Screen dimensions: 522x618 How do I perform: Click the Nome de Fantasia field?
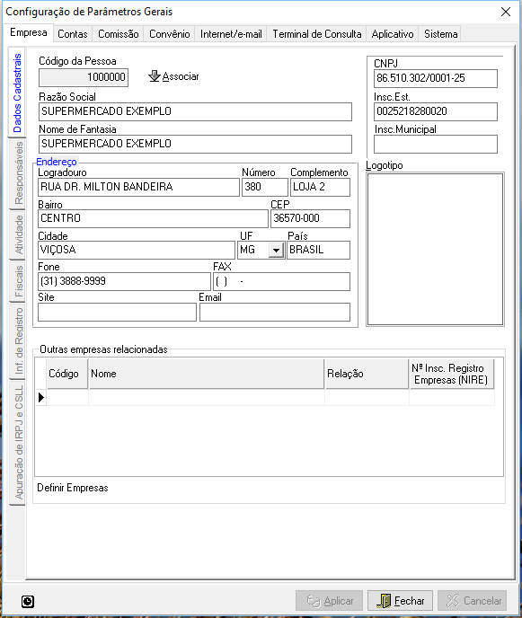[x=195, y=145]
